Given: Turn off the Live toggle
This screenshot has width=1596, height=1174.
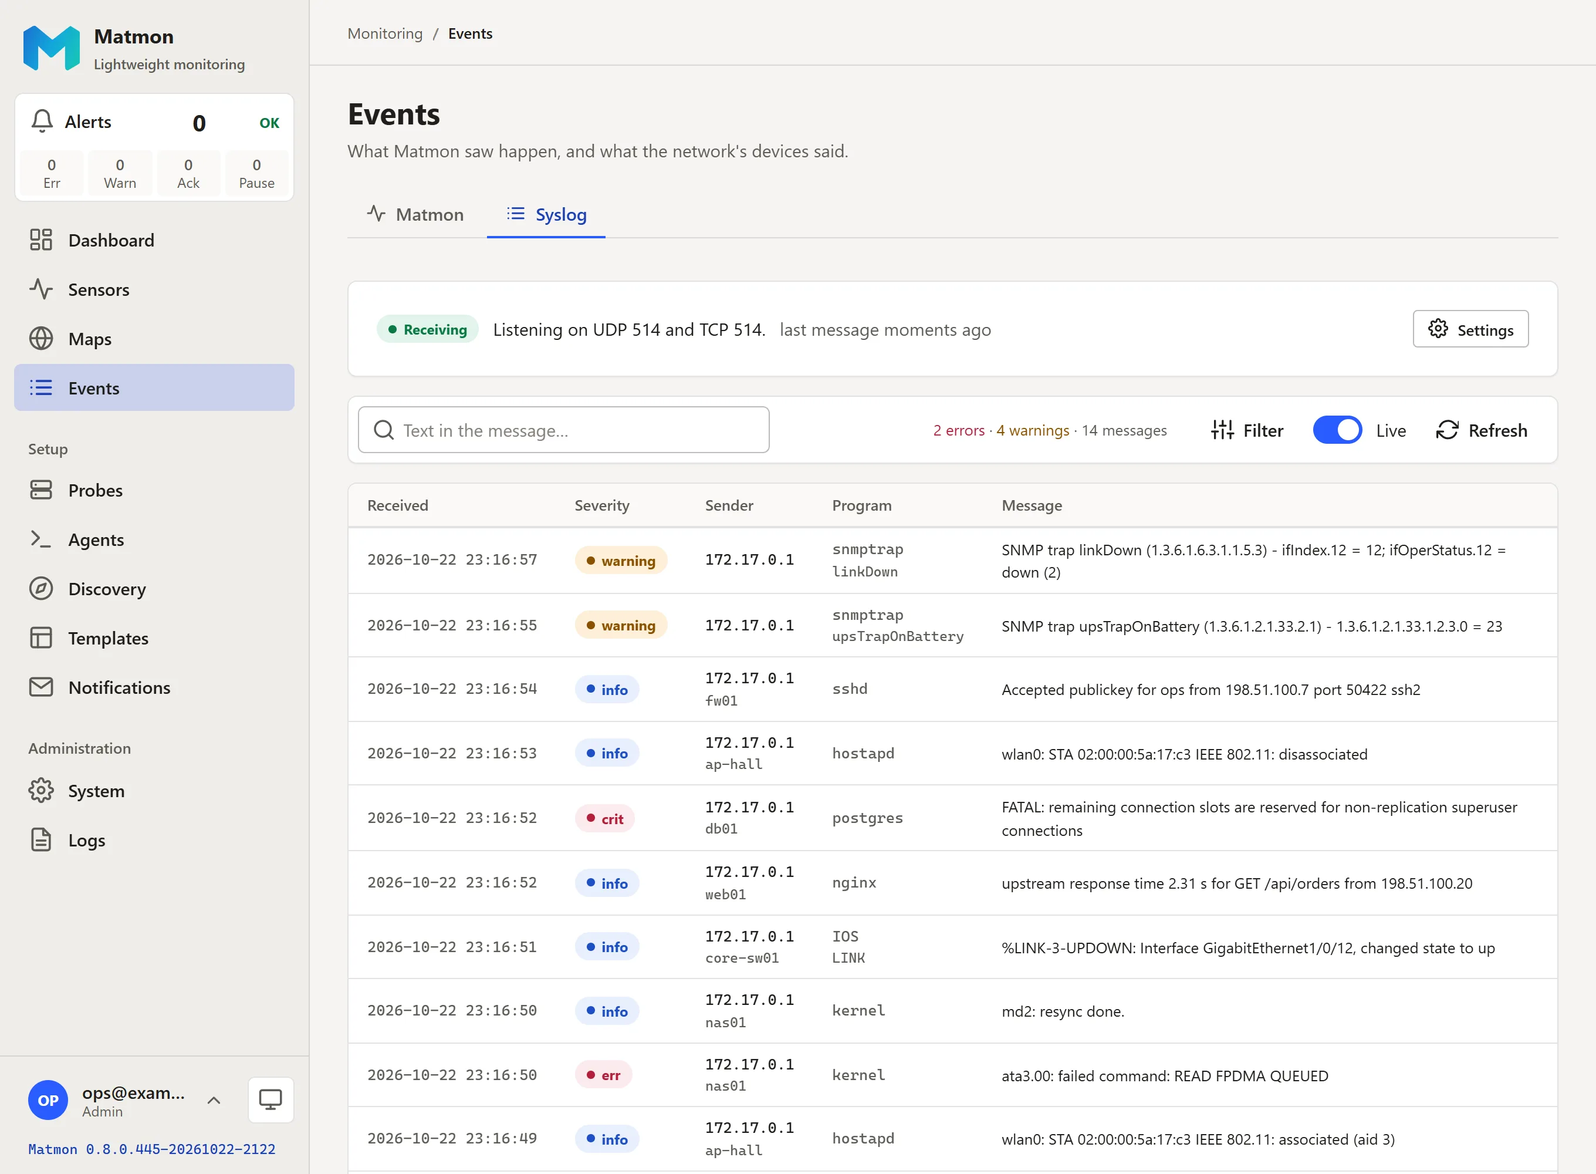Looking at the screenshot, I should pyautogui.click(x=1337, y=430).
